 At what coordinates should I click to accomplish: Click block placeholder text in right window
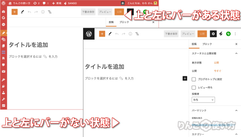(x=109, y=78)
